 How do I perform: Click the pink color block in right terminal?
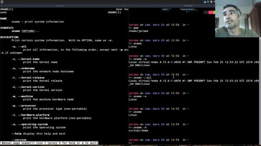pyautogui.click(x=211, y=13)
